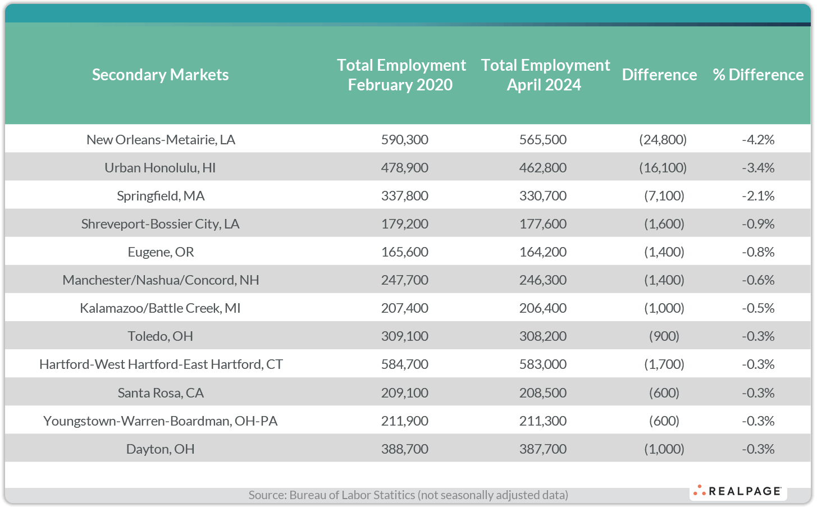Image resolution: width=817 pixels, height=507 pixels.
Task: Select Total Employment February 2020 header
Action: 401,75
